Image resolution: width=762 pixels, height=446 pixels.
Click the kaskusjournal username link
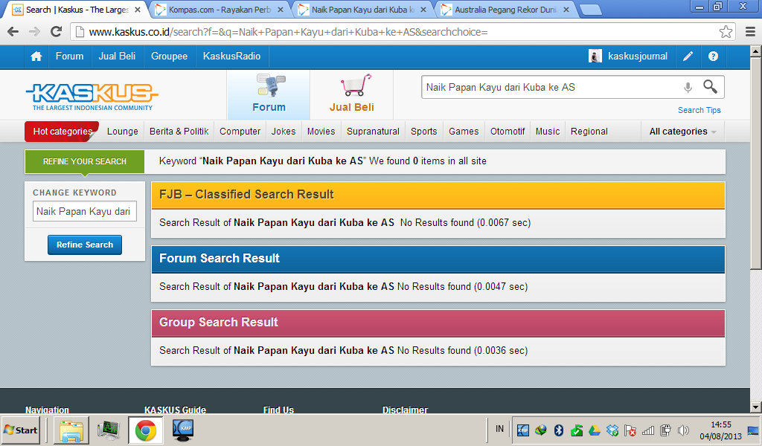638,56
